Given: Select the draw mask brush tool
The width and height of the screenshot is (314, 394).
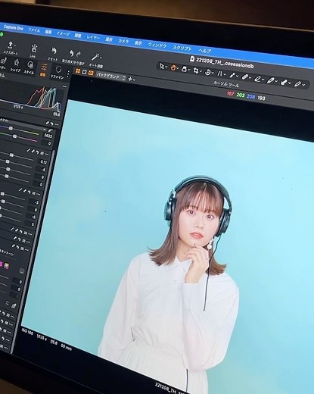Looking at the screenshot, I should (x=245, y=77).
